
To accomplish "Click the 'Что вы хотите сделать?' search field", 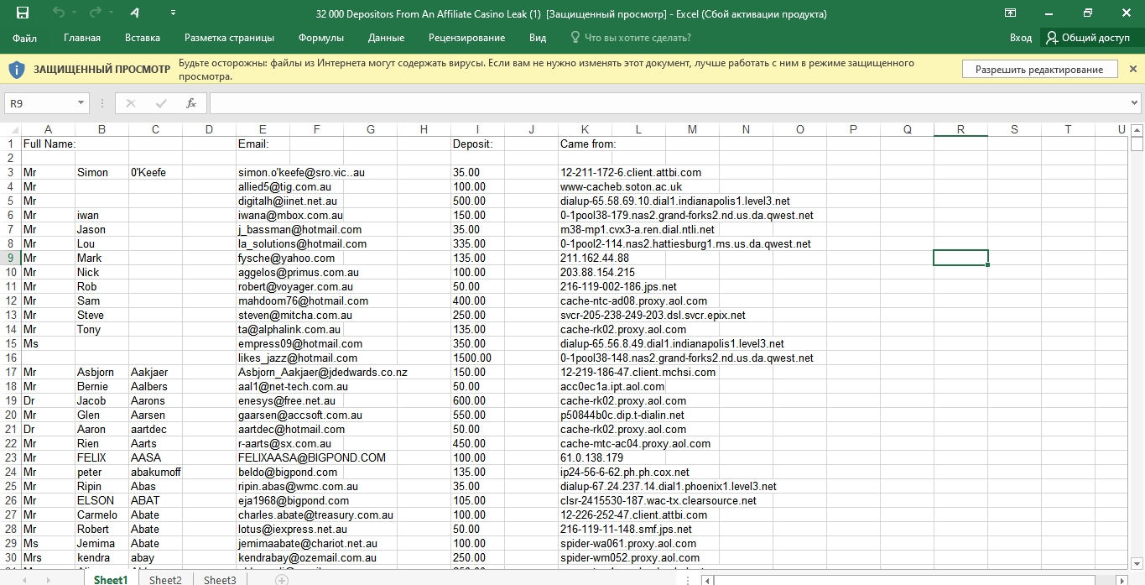I will coord(638,38).
